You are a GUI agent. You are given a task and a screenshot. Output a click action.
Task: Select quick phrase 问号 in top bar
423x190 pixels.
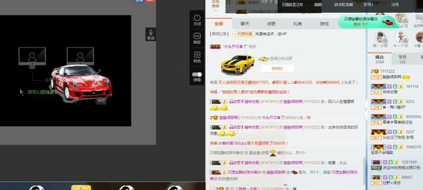tap(395, 5)
